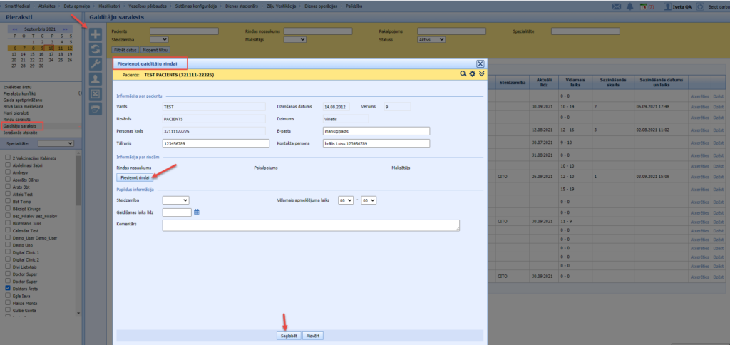Open gear icon in patient bar

click(x=472, y=73)
